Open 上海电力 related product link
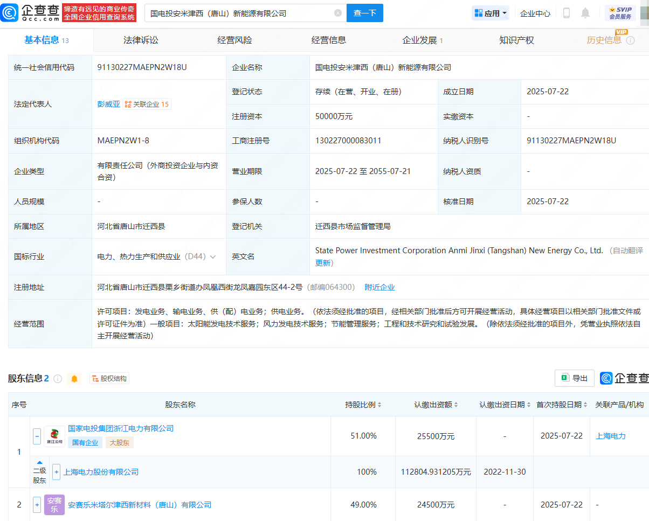Image resolution: width=649 pixels, height=521 pixels. pos(611,436)
